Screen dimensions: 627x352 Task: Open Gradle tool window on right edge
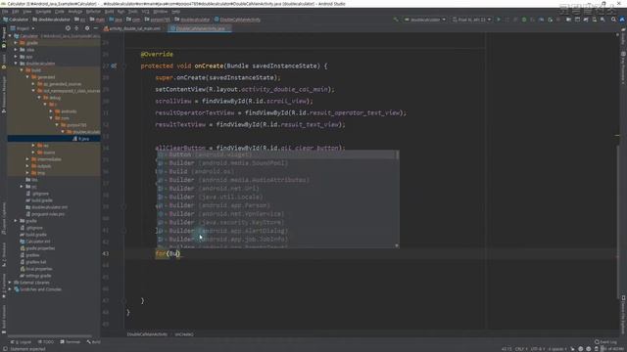tap(623, 36)
